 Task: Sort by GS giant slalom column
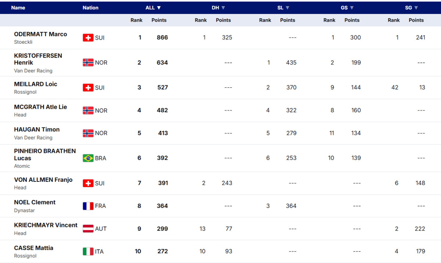click(352, 8)
